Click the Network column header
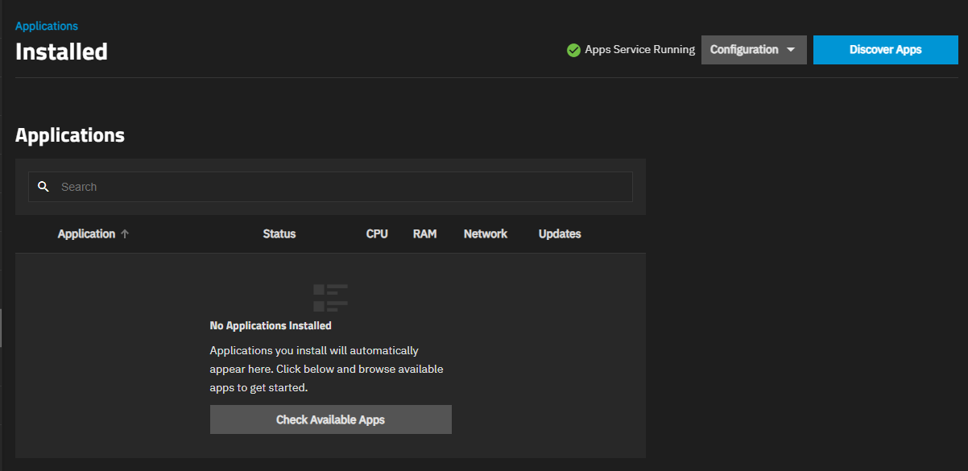 pos(485,234)
